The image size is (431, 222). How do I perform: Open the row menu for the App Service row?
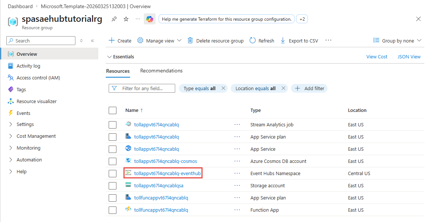(237, 149)
